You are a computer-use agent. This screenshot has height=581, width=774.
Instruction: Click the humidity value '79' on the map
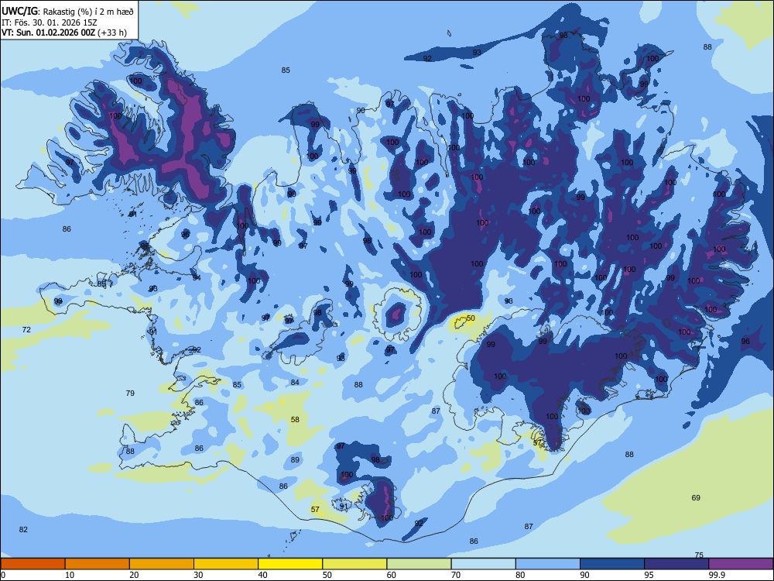tap(130, 394)
